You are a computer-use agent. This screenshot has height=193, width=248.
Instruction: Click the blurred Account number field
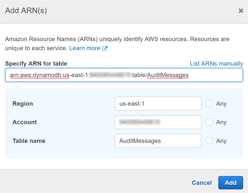tap(158, 122)
